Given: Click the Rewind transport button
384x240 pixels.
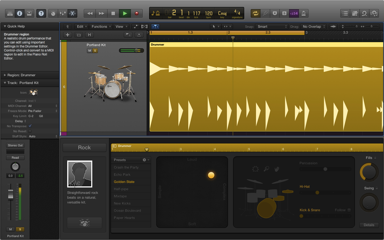Looking at the screenshot, I should [90, 13].
